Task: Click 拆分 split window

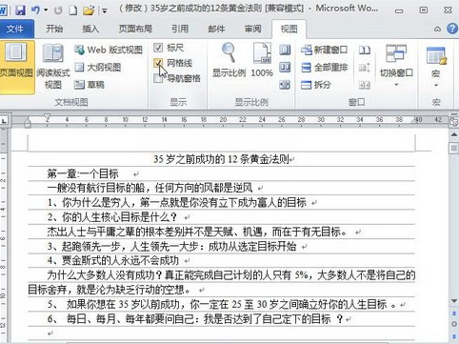Action: [316, 85]
